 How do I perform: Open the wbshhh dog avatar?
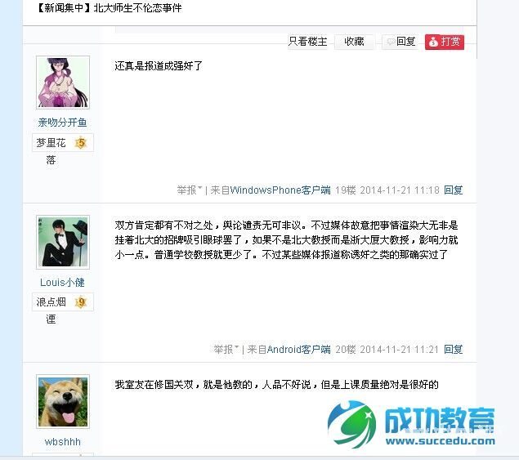click(x=63, y=401)
